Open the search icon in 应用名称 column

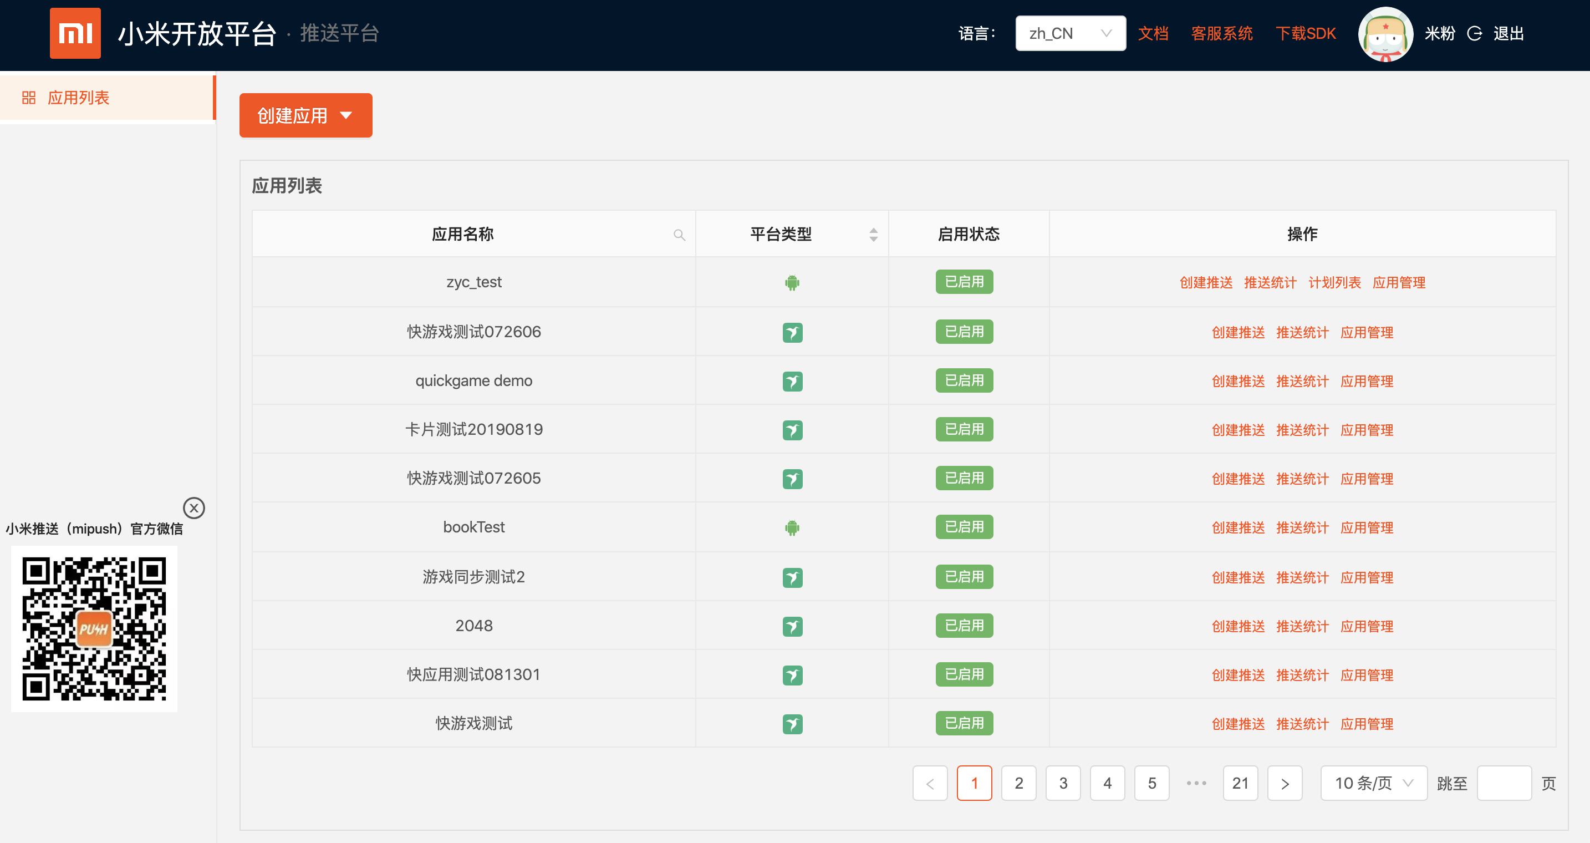679,235
